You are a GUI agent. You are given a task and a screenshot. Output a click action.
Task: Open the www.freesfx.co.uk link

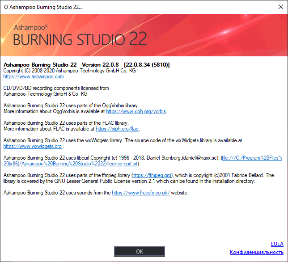141,193
